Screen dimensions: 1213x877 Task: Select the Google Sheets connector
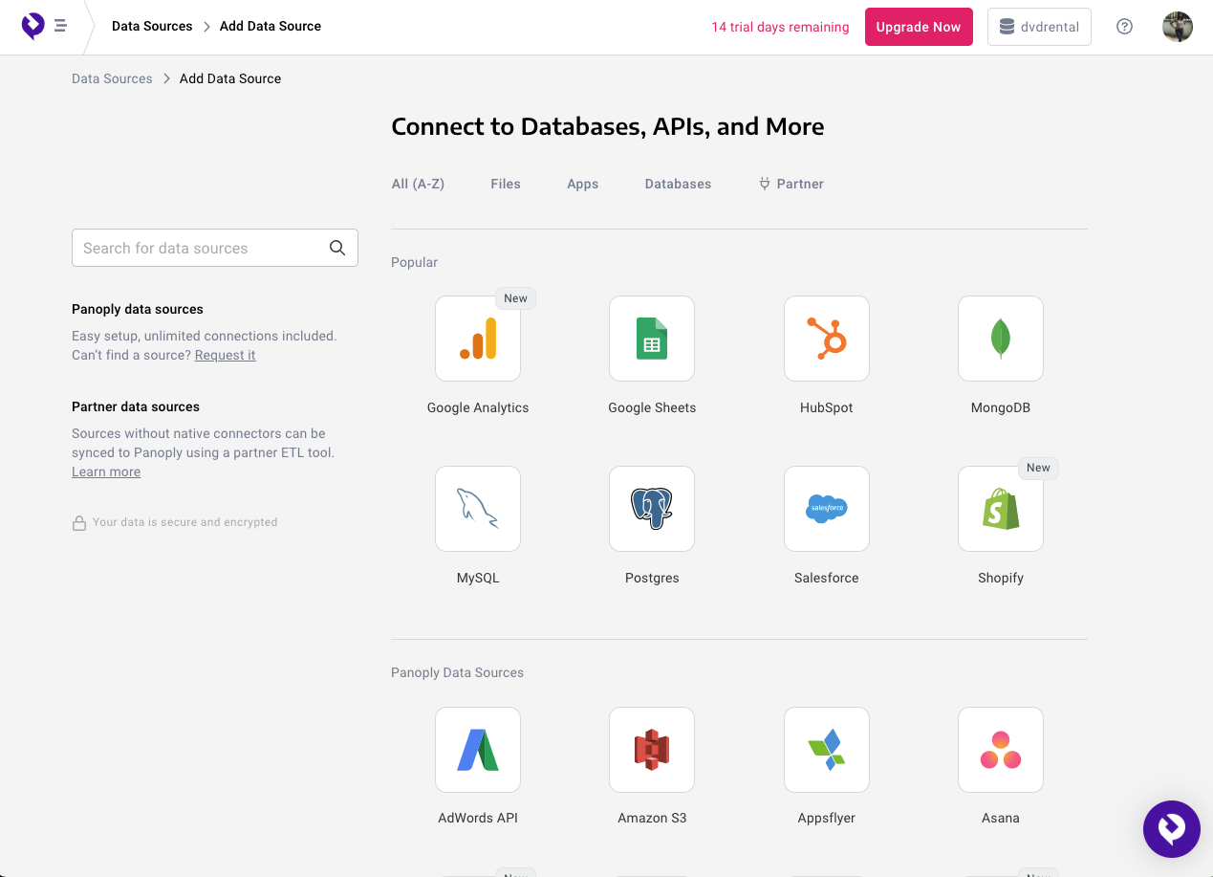click(652, 339)
